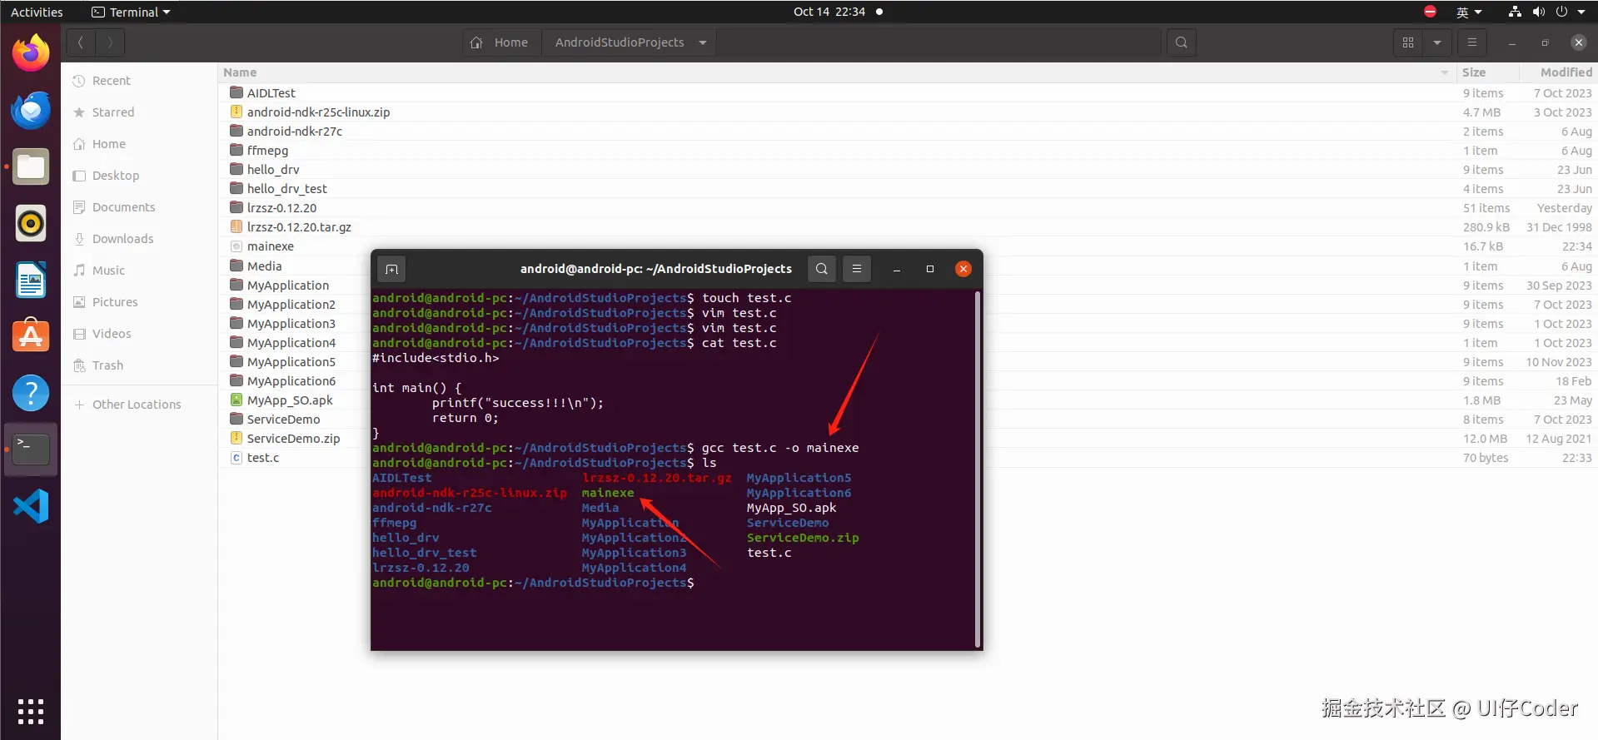This screenshot has width=1598, height=740.
Task: Launch Thunderbird mail from the dock
Action: click(31, 110)
